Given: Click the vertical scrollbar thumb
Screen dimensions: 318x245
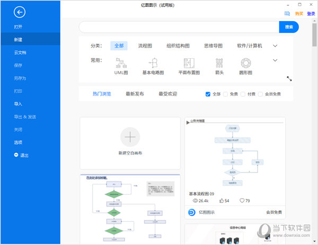Looking at the screenshot, I should tap(314, 34).
